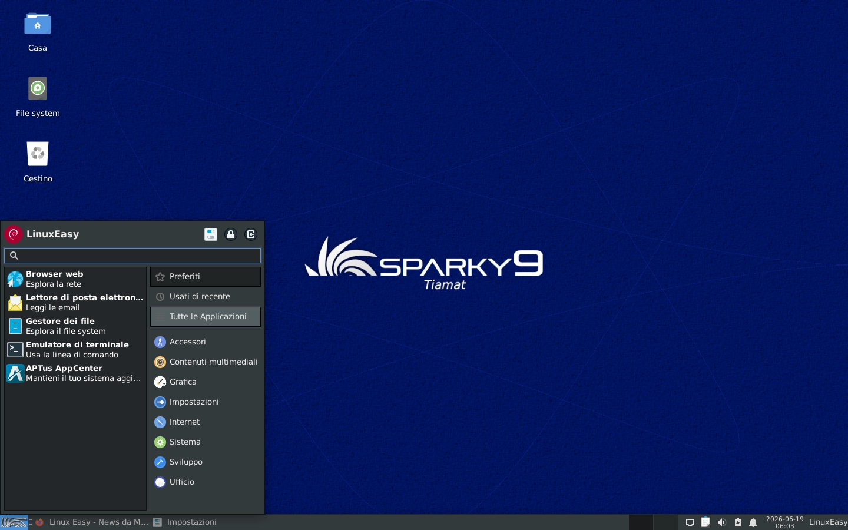
Task: Open the Sistema category
Action: click(x=206, y=442)
